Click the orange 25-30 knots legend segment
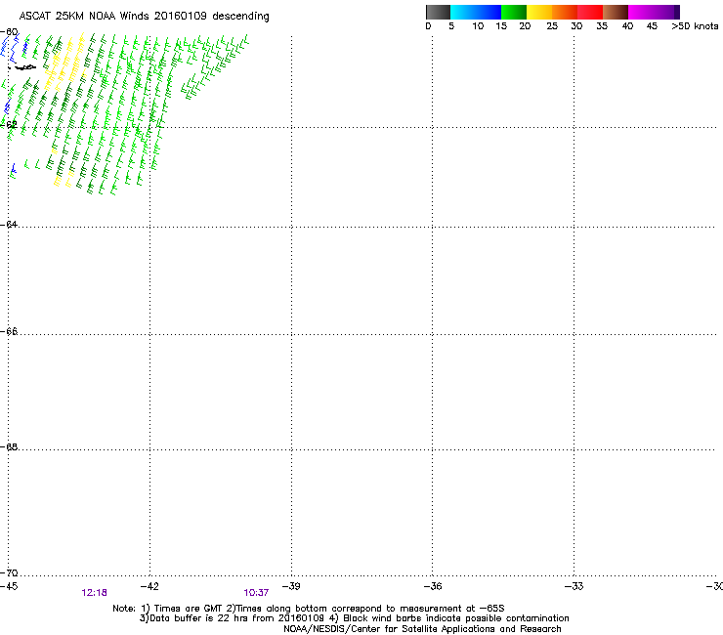 565,12
